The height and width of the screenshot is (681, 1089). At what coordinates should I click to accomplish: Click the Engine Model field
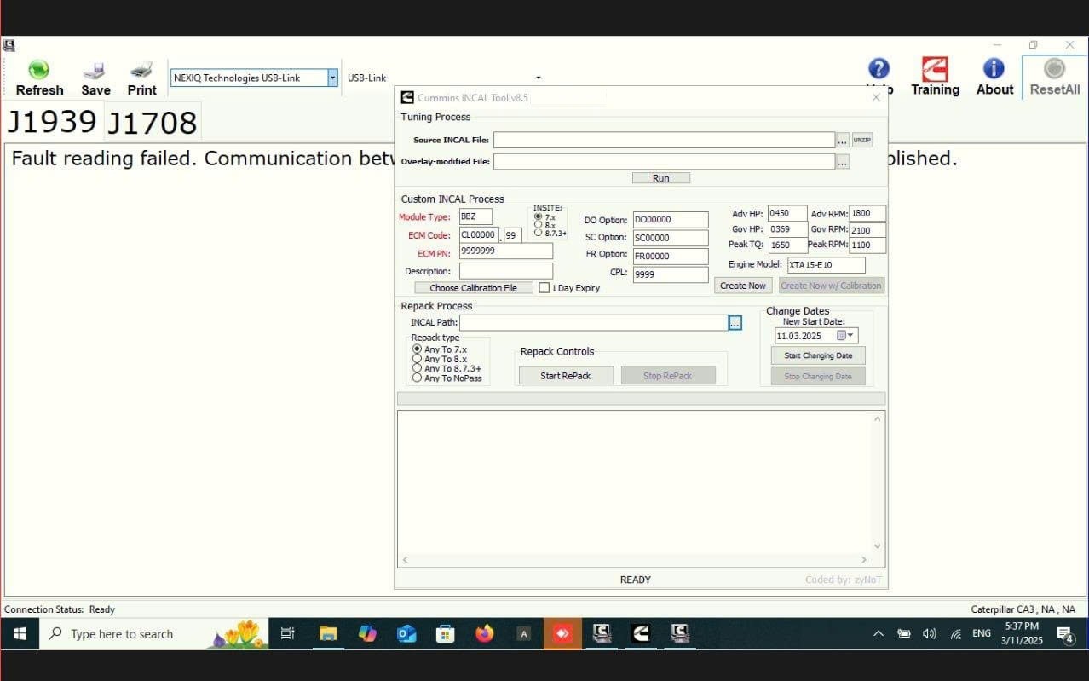tap(826, 265)
